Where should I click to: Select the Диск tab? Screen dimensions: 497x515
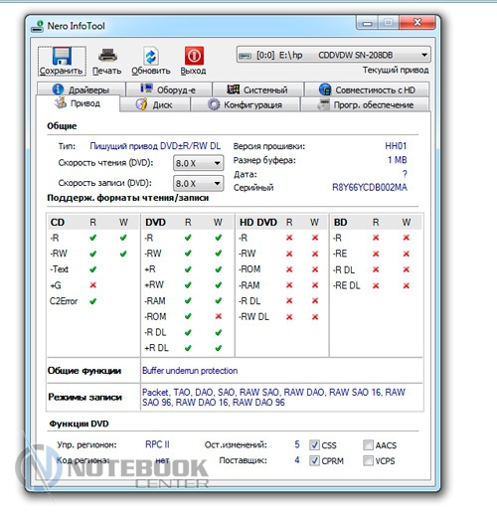(155, 104)
